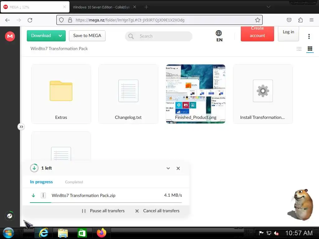Image resolution: width=319 pixels, height=239 pixels.
Task: Focus the MEGA search field
Action: coord(159,36)
